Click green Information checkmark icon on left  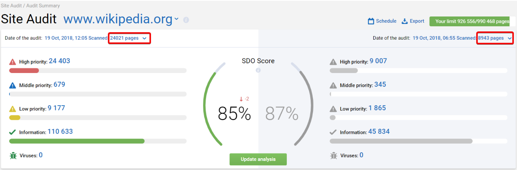(13, 132)
